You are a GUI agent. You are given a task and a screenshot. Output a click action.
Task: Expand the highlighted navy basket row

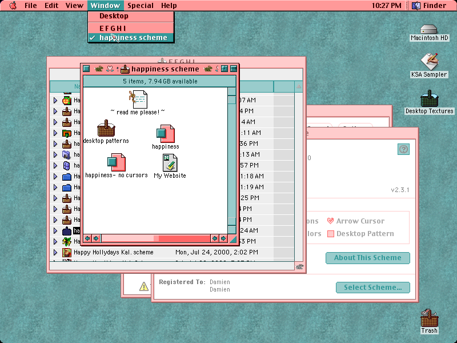coord(55,231)
